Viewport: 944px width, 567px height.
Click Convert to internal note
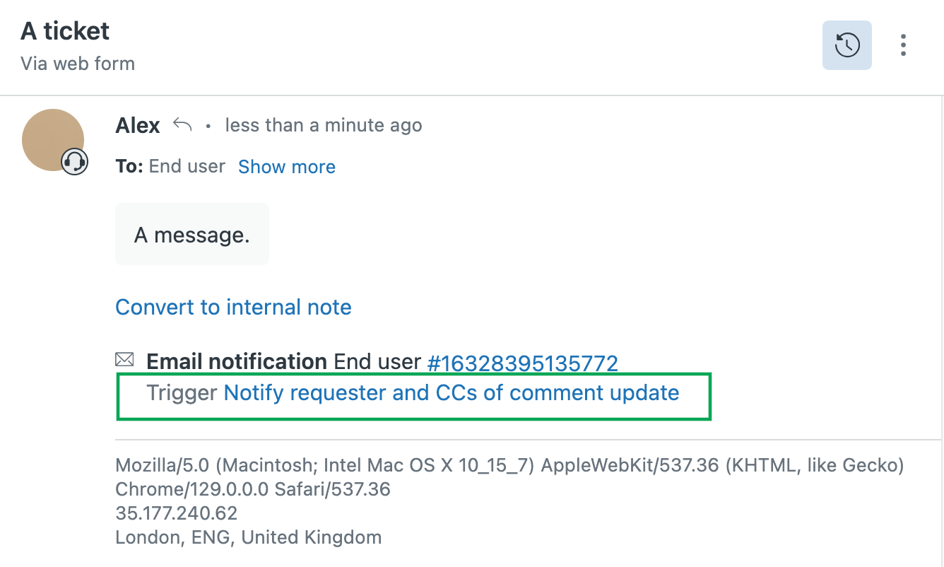pyautogui.click(x=233, y=307)
